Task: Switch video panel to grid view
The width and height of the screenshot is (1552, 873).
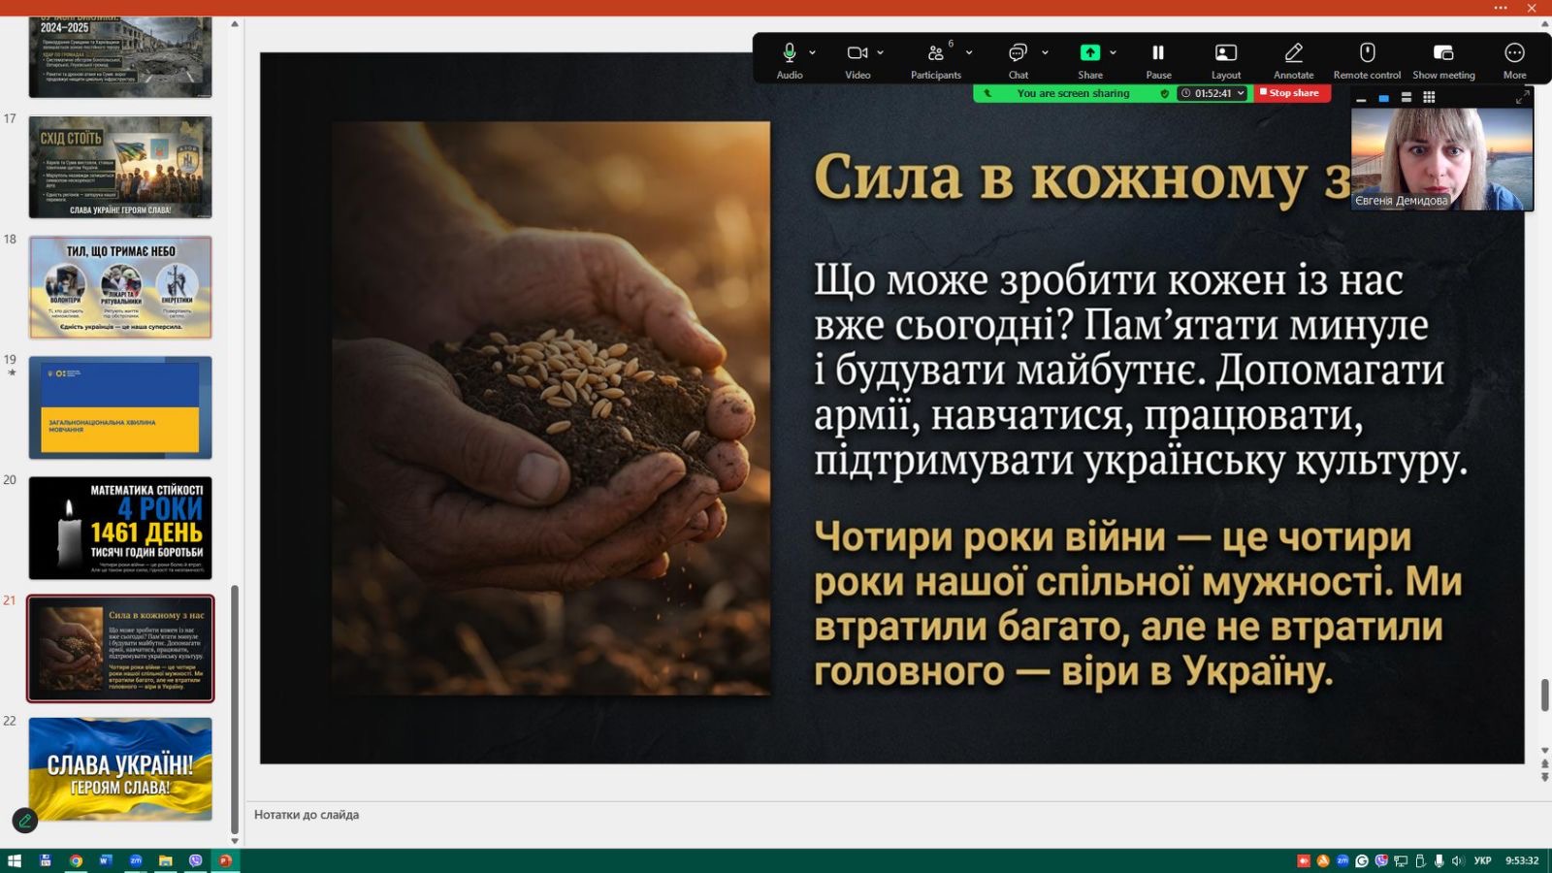Action: coord(1429,97)
